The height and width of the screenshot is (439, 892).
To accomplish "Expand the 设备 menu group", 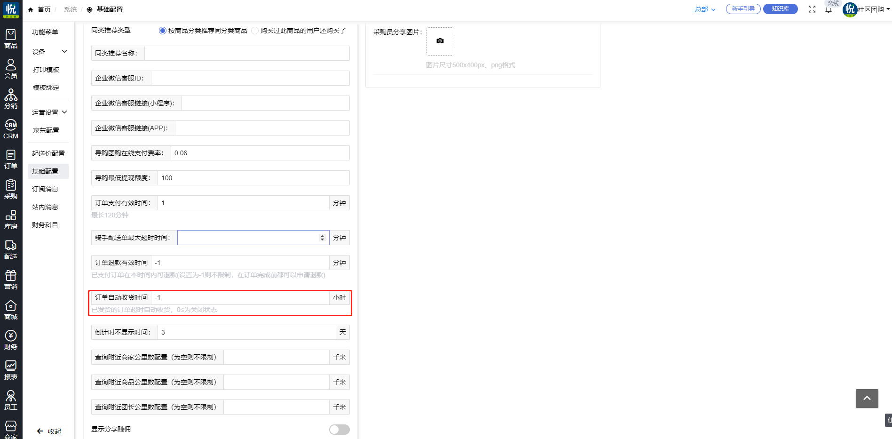I will (x=49, y=52).
